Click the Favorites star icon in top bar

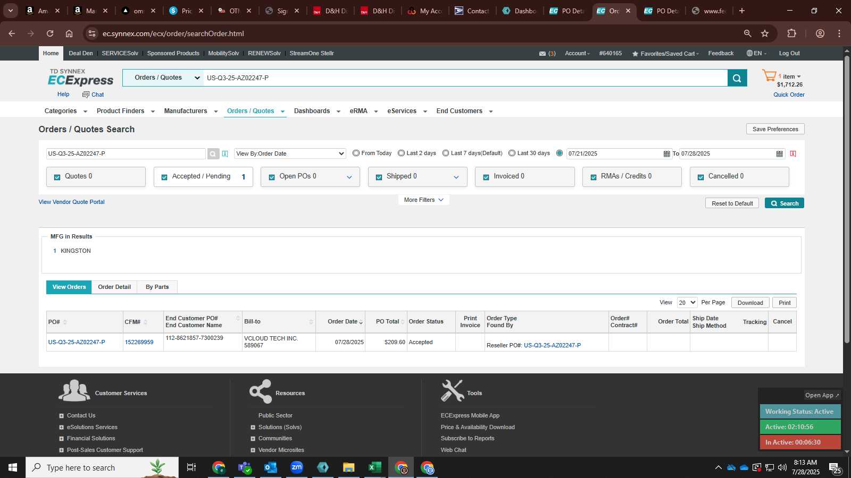point(635,54)
